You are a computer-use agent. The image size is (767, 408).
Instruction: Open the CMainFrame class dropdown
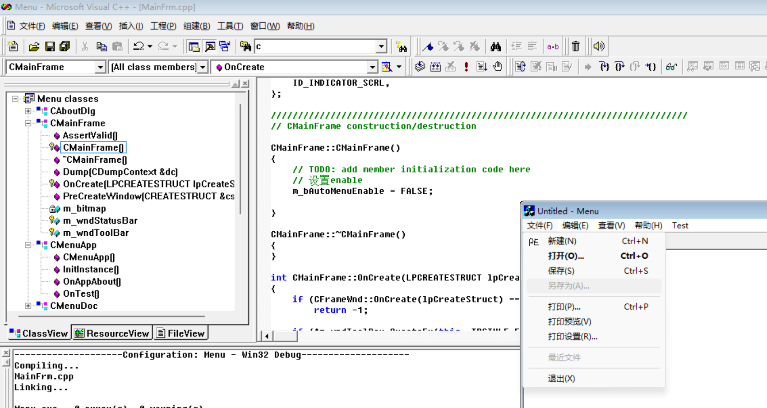(100, 67)
